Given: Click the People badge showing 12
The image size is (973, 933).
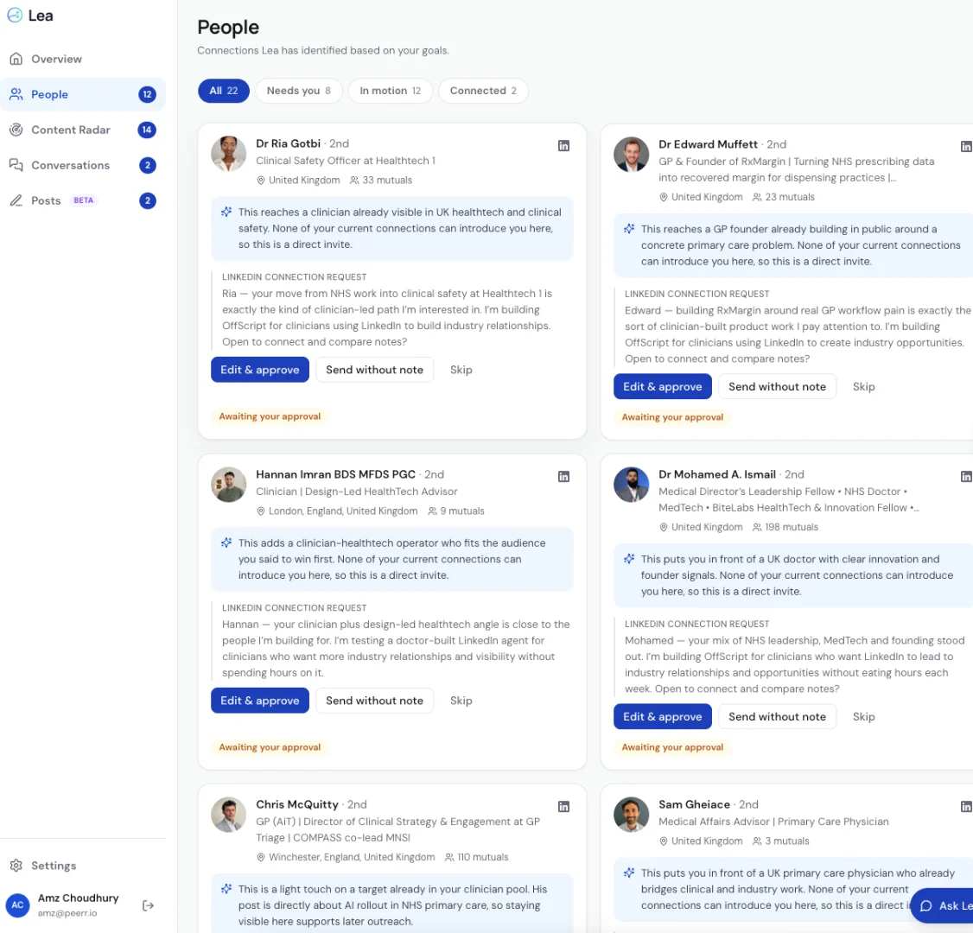Looking at the screenshot, I should [x=147, y=94].
